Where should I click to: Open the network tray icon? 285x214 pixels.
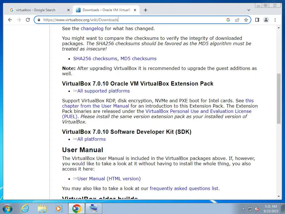tap(250, 209)
